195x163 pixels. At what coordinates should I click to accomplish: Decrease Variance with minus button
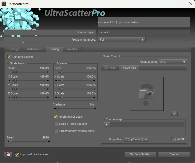[x=55, y=108]
